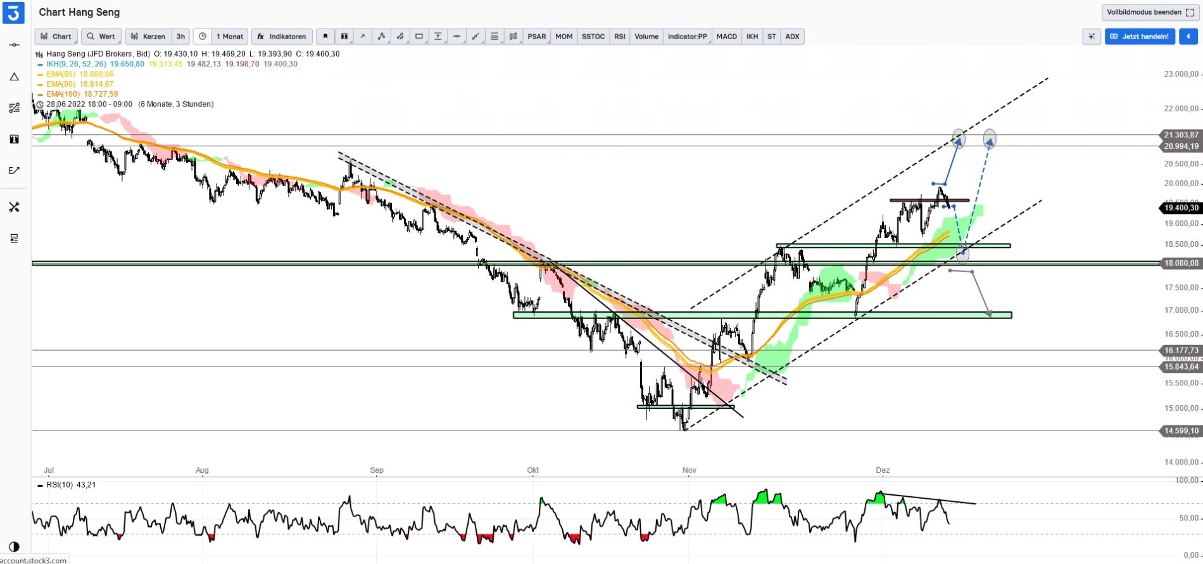
Task: Click Vollbildmodus beenden to exit fullscreen
Action: 1149,12
